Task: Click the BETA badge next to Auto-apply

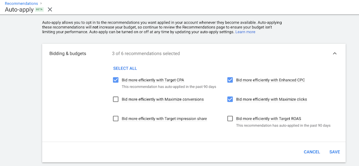Action: [40, 9]
